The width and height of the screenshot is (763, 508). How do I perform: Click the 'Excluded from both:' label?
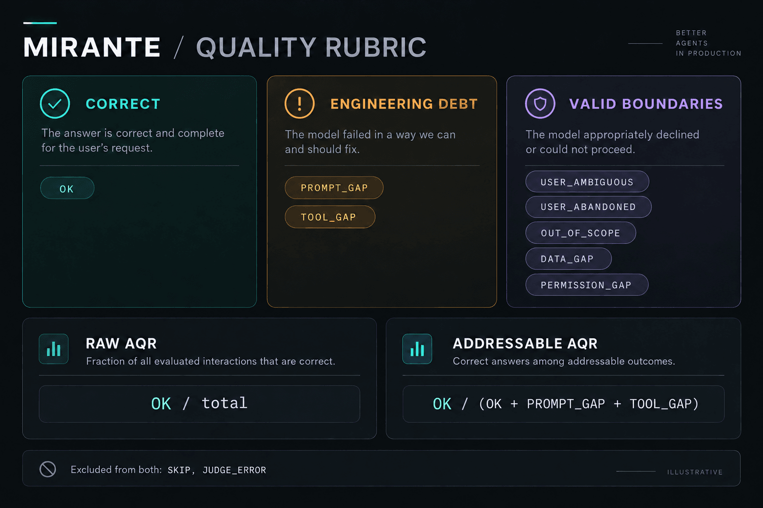pos(116,469)
